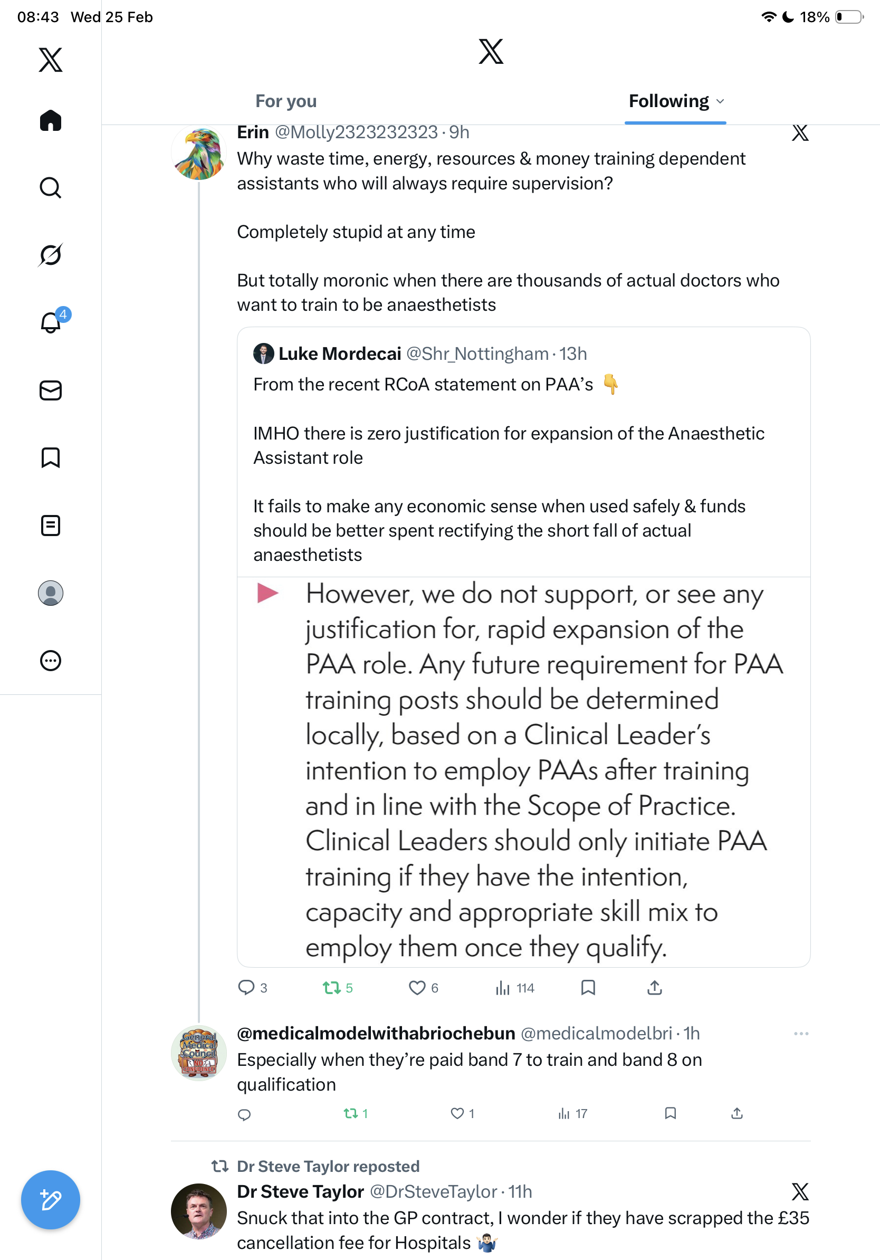
Task: Open Grok from the sidebar
Action: [x=51, y=255]
